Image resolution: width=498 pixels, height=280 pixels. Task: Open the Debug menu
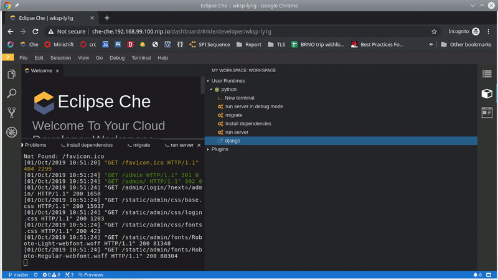117,58
